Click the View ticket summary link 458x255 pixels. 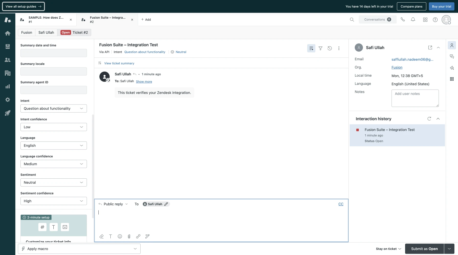119,63
